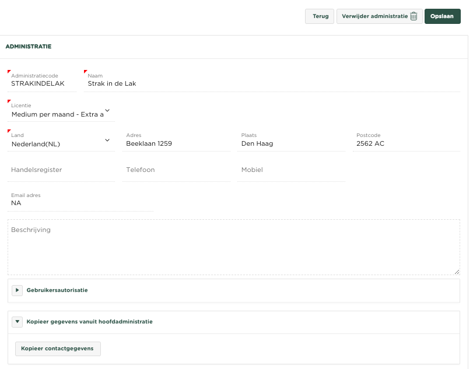Click inside the Beschrijving text area
Screen dimensions: 473x369
pos(233,248)
